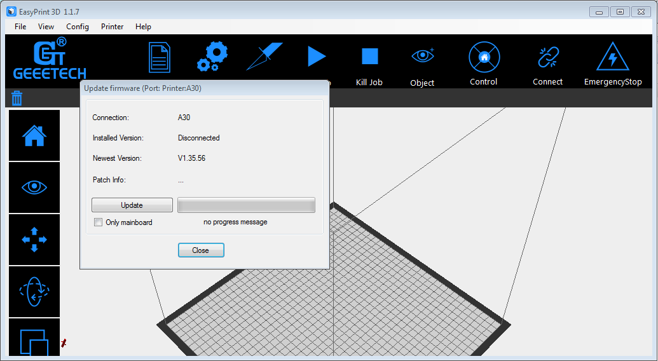Open the Printer menu

(x=112, y=27)
